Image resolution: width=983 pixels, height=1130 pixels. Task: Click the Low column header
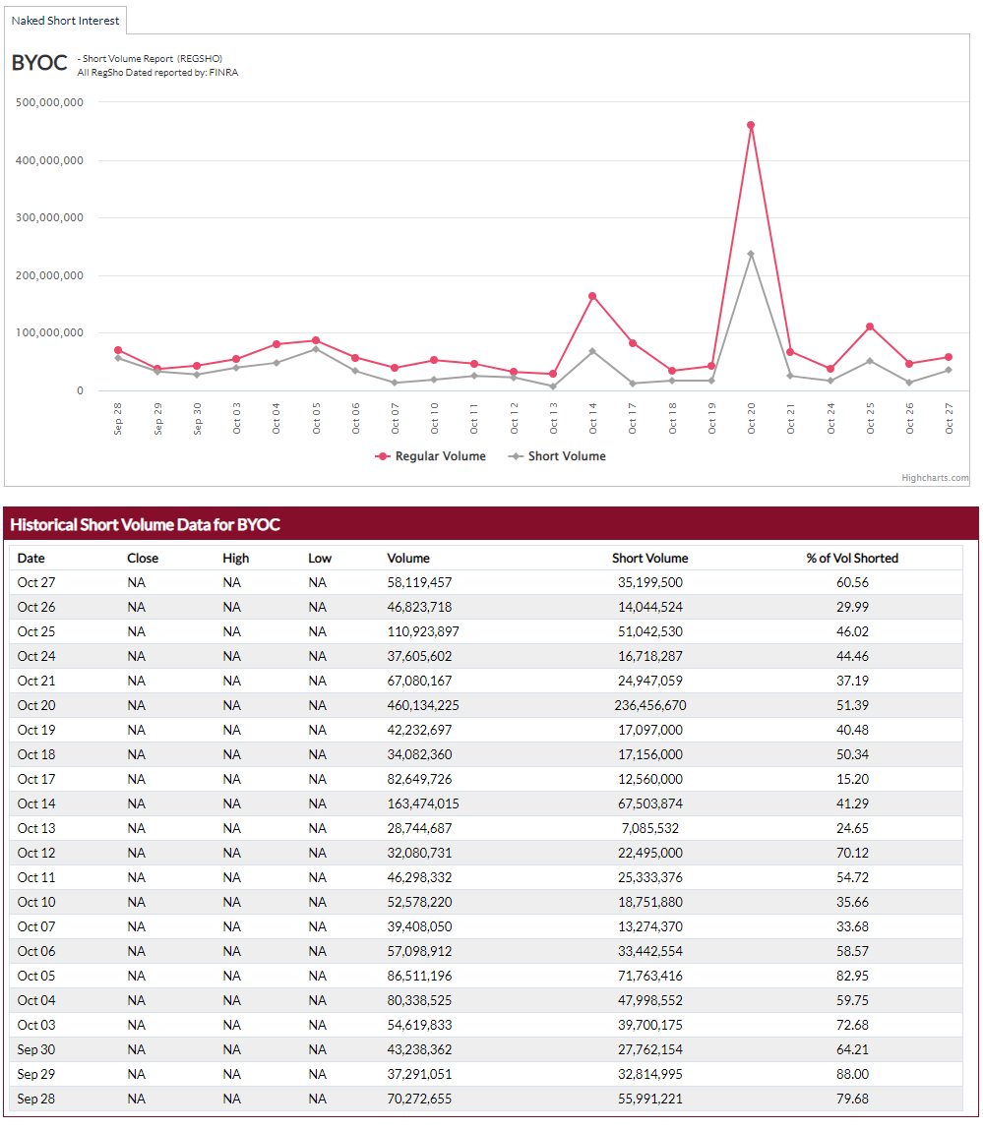coord(320,558)
